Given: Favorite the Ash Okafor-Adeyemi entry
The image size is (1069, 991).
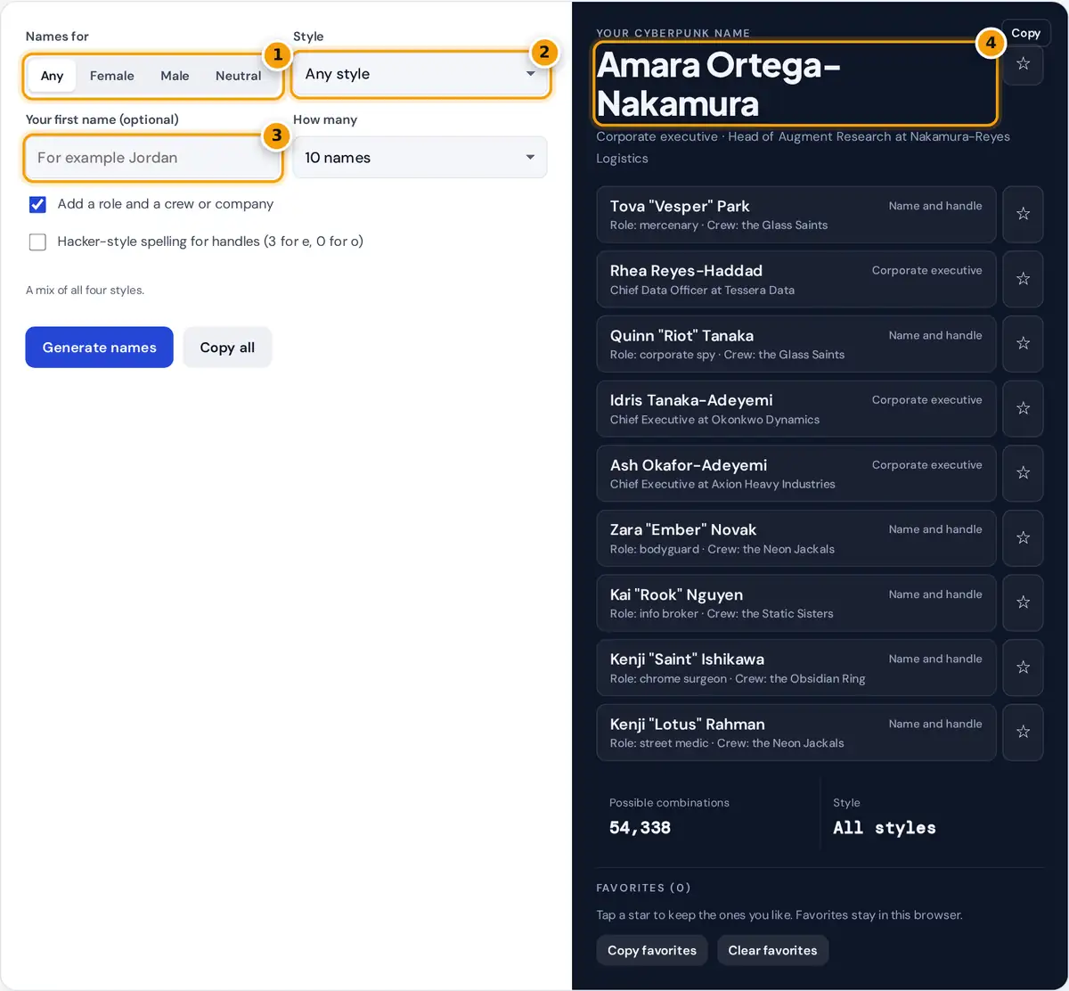Looking at the screenshot, I should click(x=1023, y=473).
